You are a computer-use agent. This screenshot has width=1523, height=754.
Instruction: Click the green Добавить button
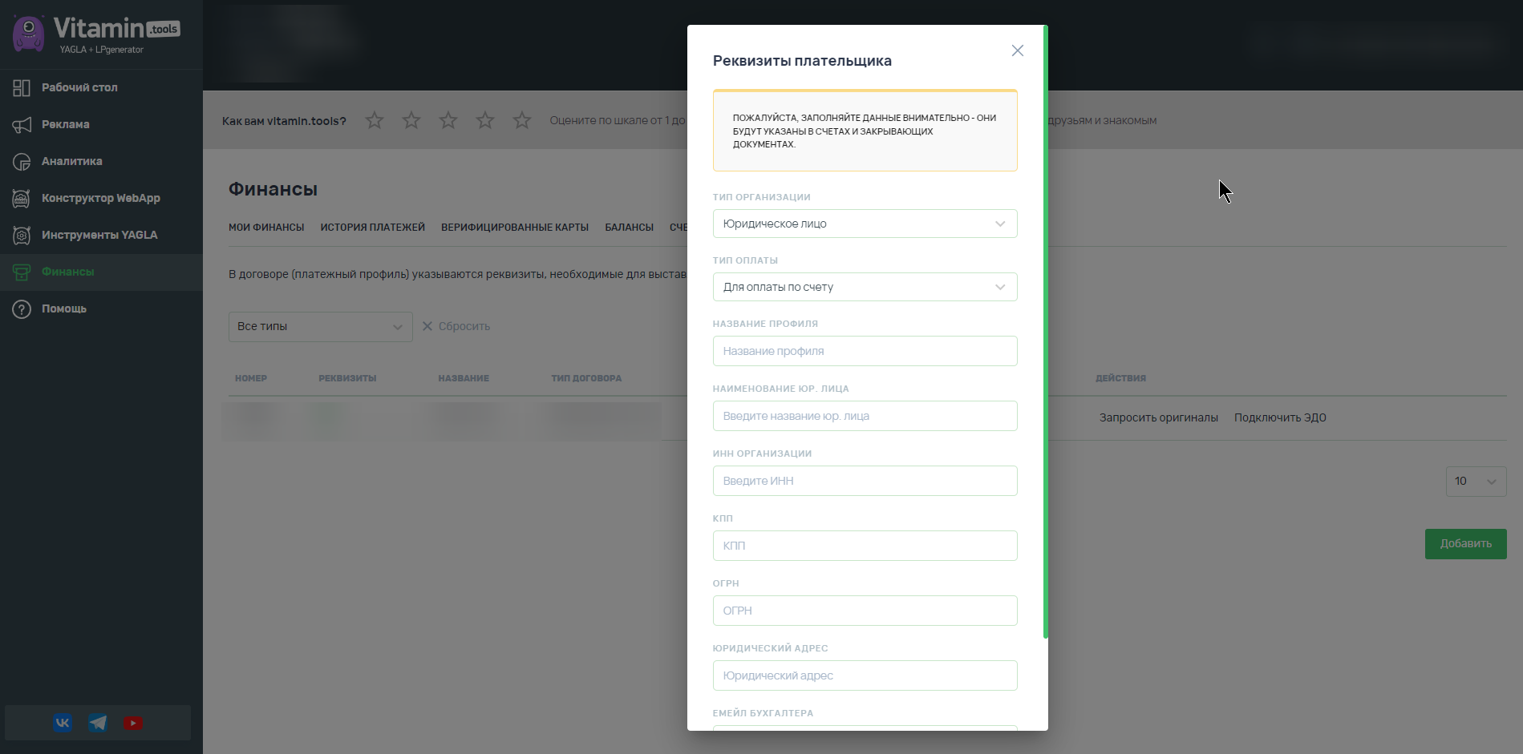(x=1465, y=544)
